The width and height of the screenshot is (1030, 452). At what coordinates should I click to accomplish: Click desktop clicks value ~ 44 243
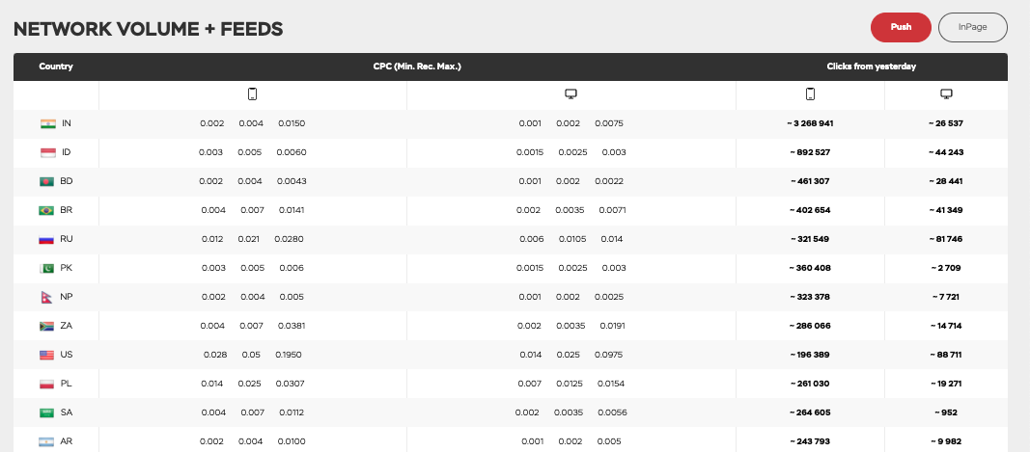click(x=946, y=152)
